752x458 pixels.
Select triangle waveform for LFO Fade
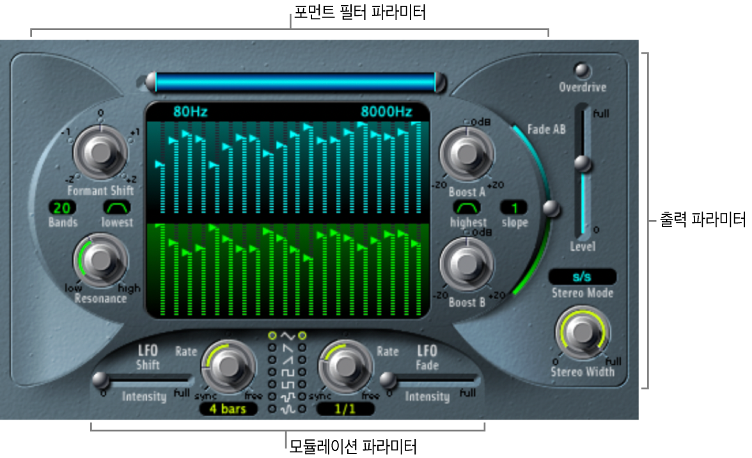(x=302, y=336)
